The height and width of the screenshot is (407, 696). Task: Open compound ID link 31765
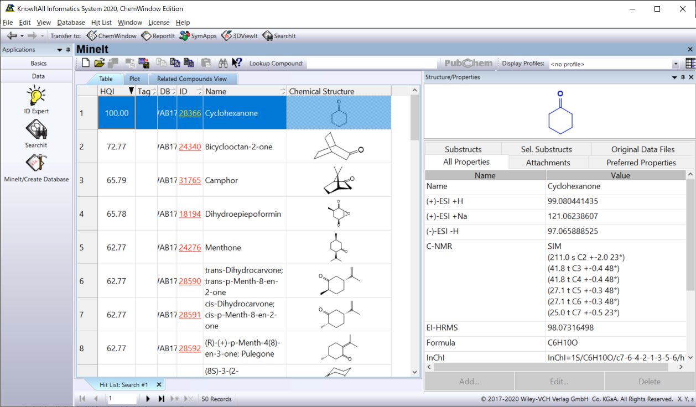[x=190, y=180]
